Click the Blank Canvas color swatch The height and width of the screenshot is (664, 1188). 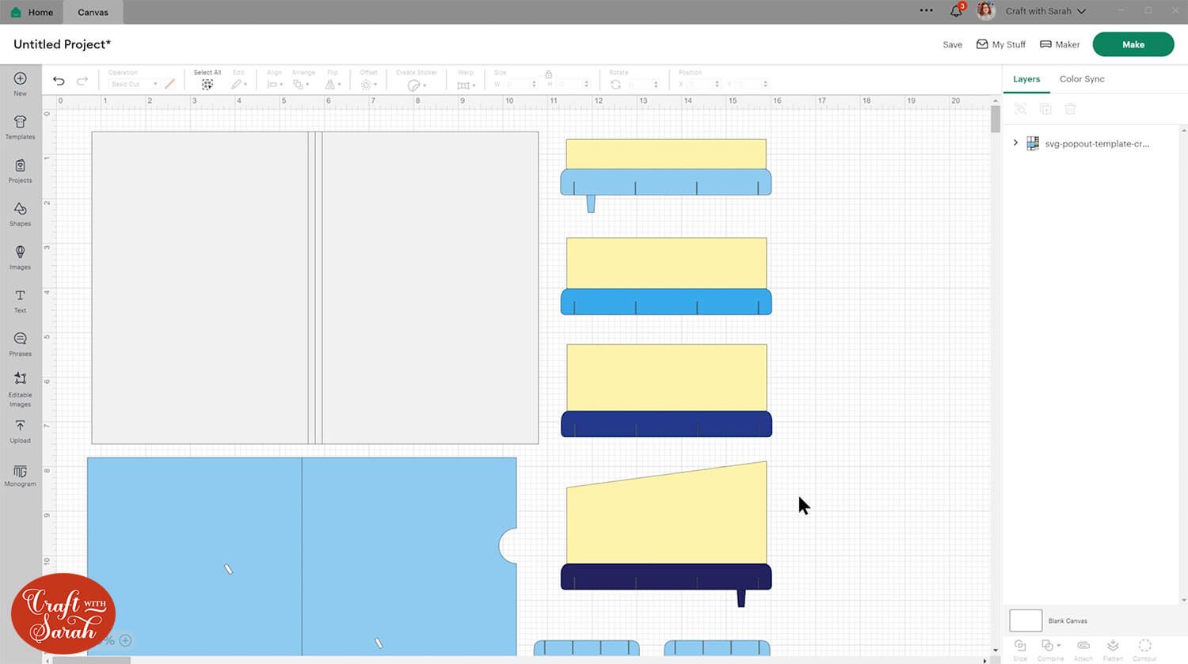[x=1026, y=620]
